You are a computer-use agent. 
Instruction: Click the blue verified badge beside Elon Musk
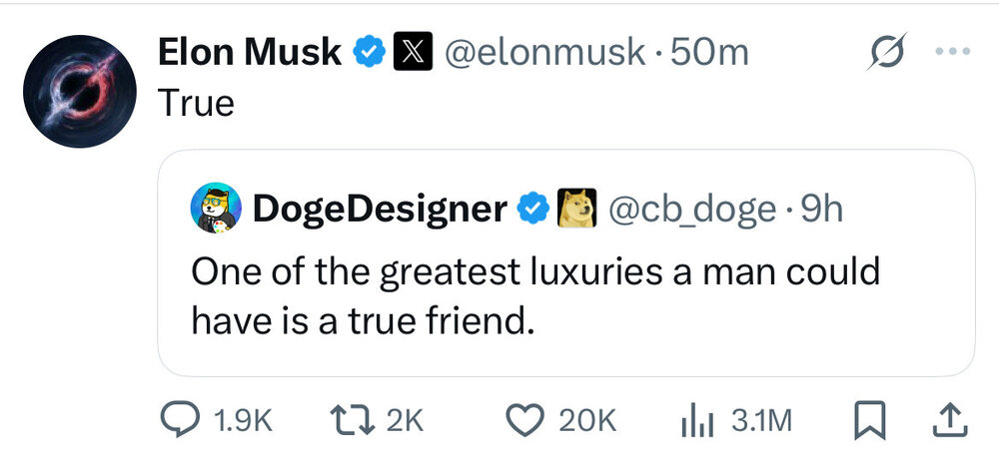pos(372,53)
